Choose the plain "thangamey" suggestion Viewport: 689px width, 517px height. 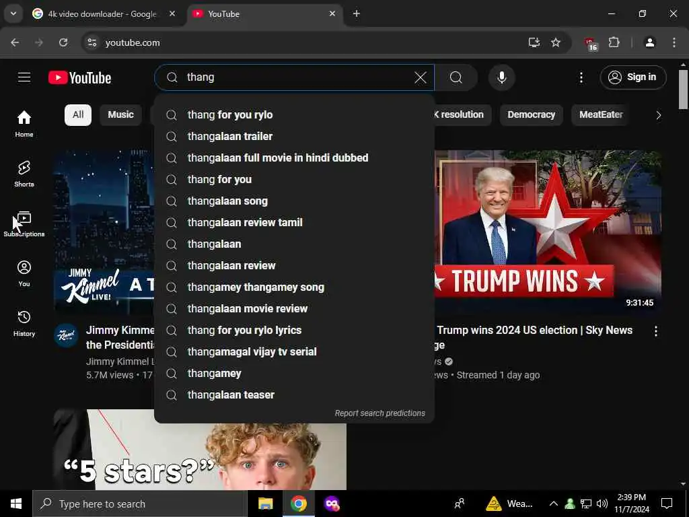click(x=295, y=373)
